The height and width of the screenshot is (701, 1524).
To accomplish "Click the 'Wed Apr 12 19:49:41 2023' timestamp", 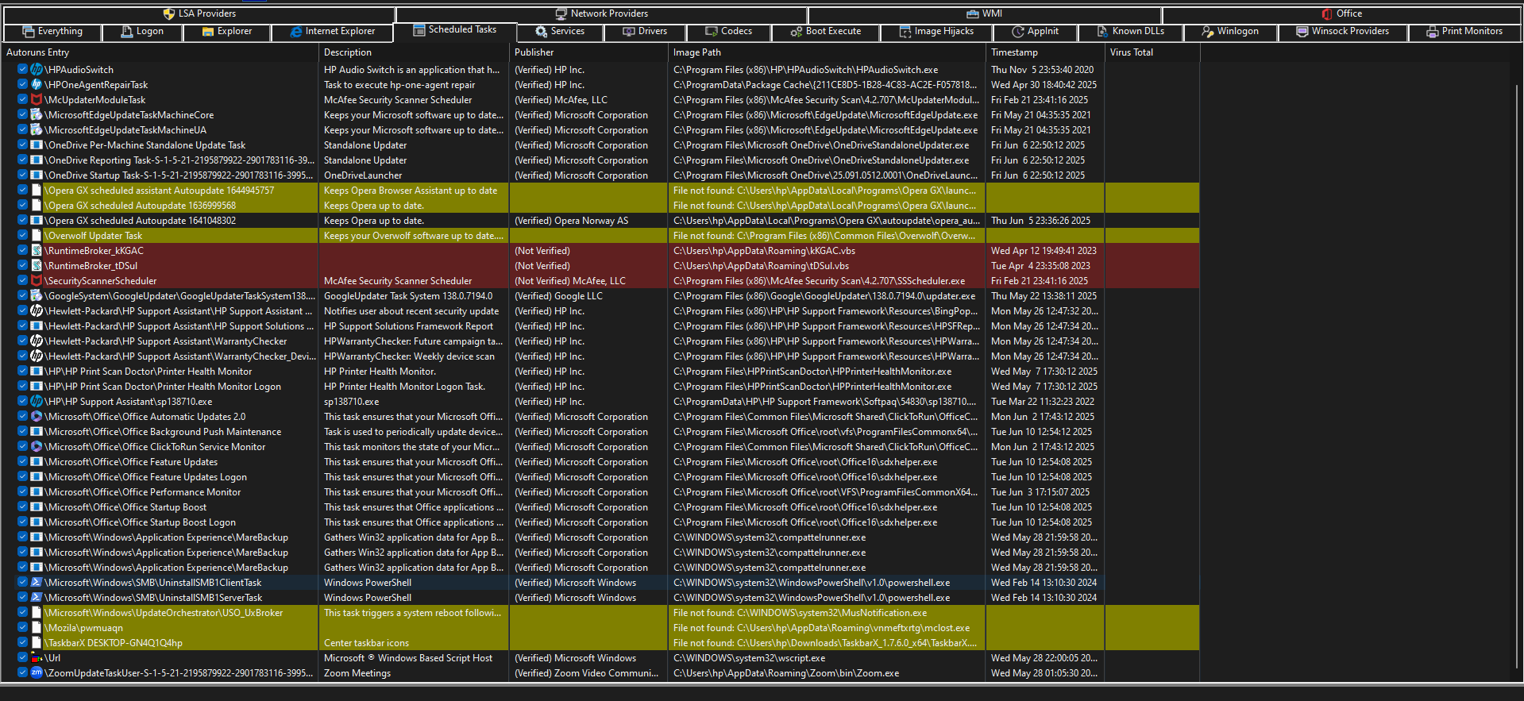I will tap(1044, 251).
